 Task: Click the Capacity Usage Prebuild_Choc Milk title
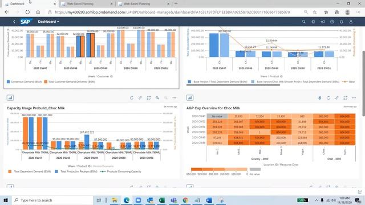[35, 108]
